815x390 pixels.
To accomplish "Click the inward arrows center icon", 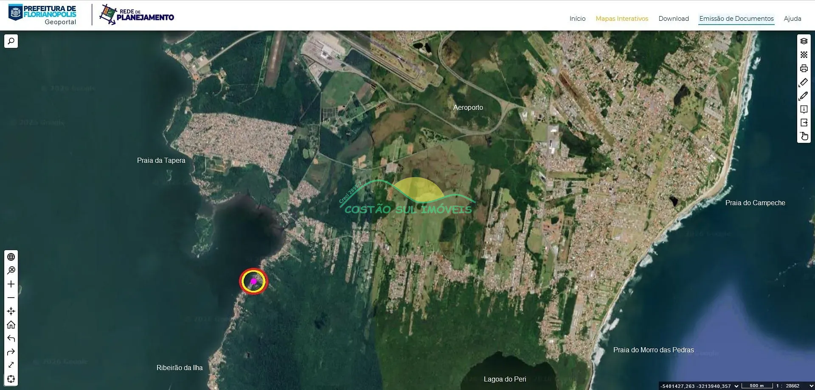I will [11, 311].
